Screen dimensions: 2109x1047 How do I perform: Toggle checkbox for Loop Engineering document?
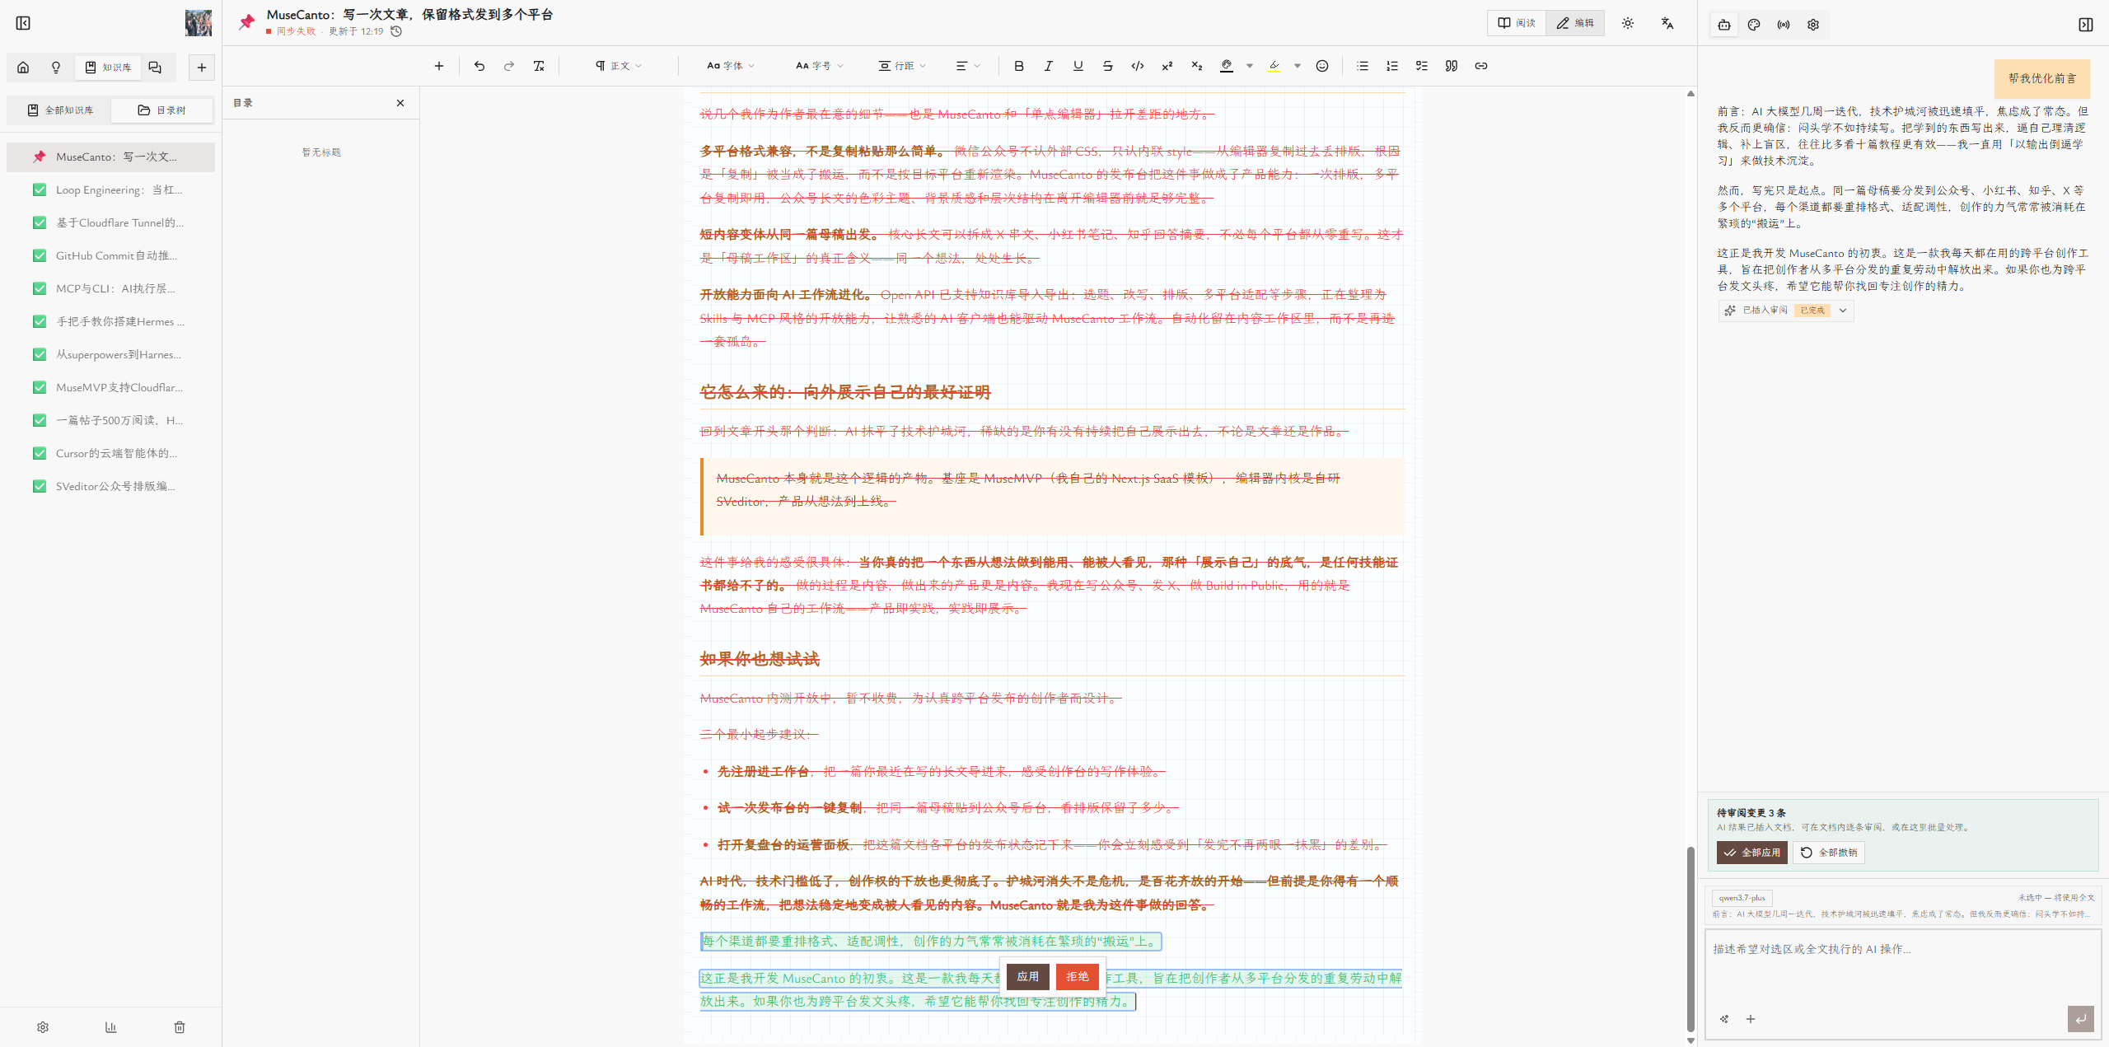tap(40, 190)
